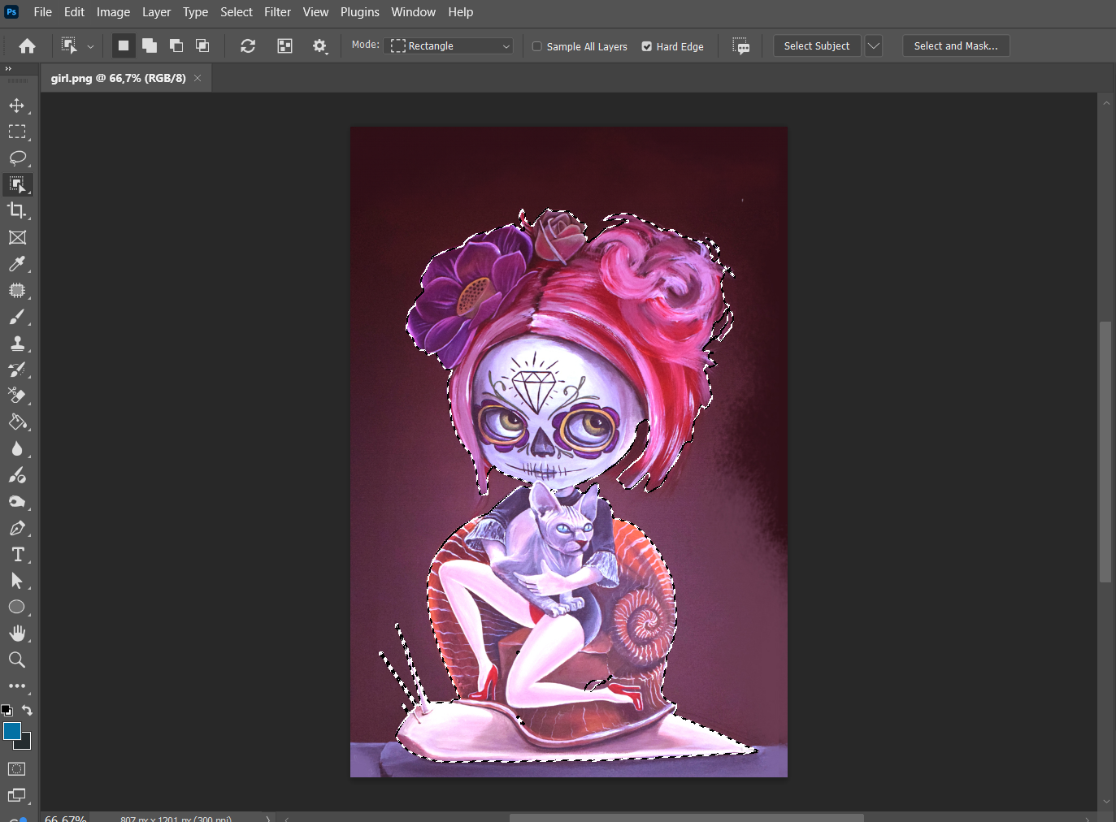Viewport: 1116px width, 822px height.
Task: Open the tool preset picker arrow
Action: click(x=90, y=46)
